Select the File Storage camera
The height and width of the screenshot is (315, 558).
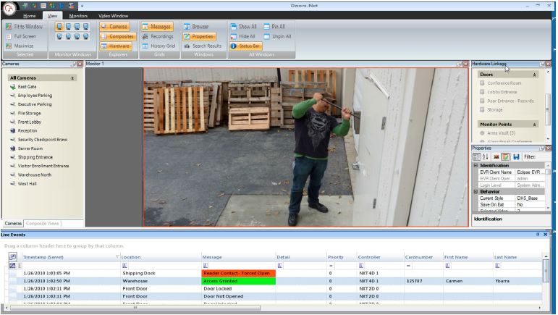(25, 113)
